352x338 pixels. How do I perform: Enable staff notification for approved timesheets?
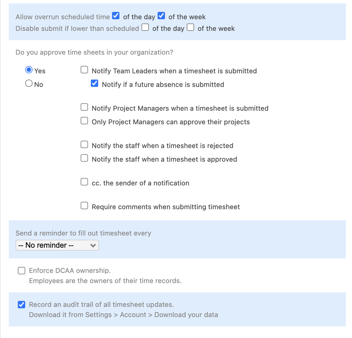click(x=84, y=158)
